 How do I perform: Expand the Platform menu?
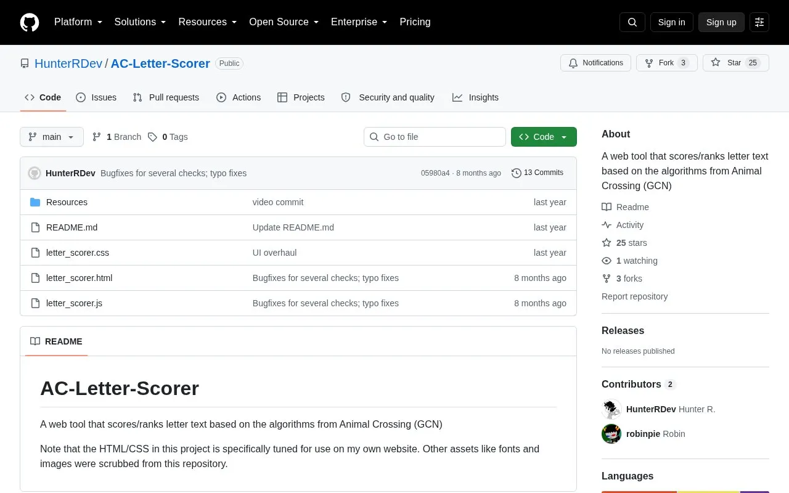click(78, 22)
